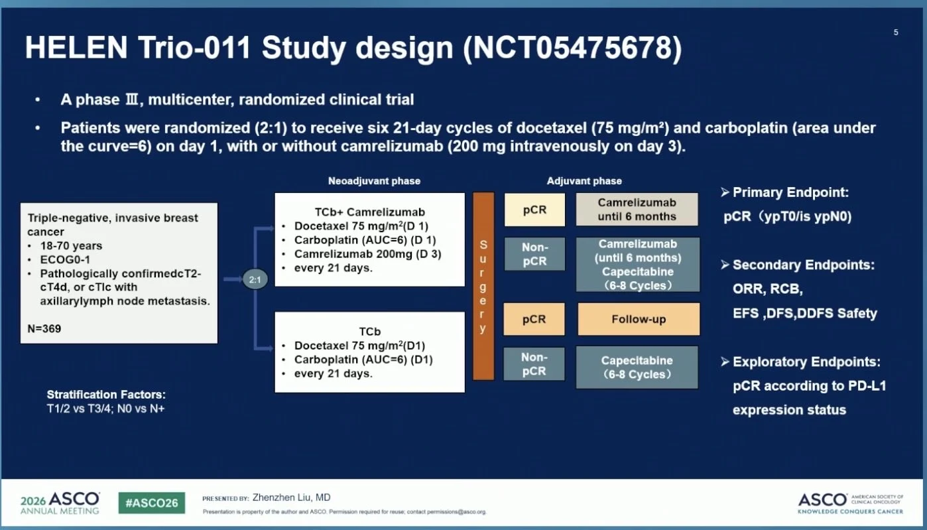Select the 'Secondary Endpoints:' heading

pos(803,265)
